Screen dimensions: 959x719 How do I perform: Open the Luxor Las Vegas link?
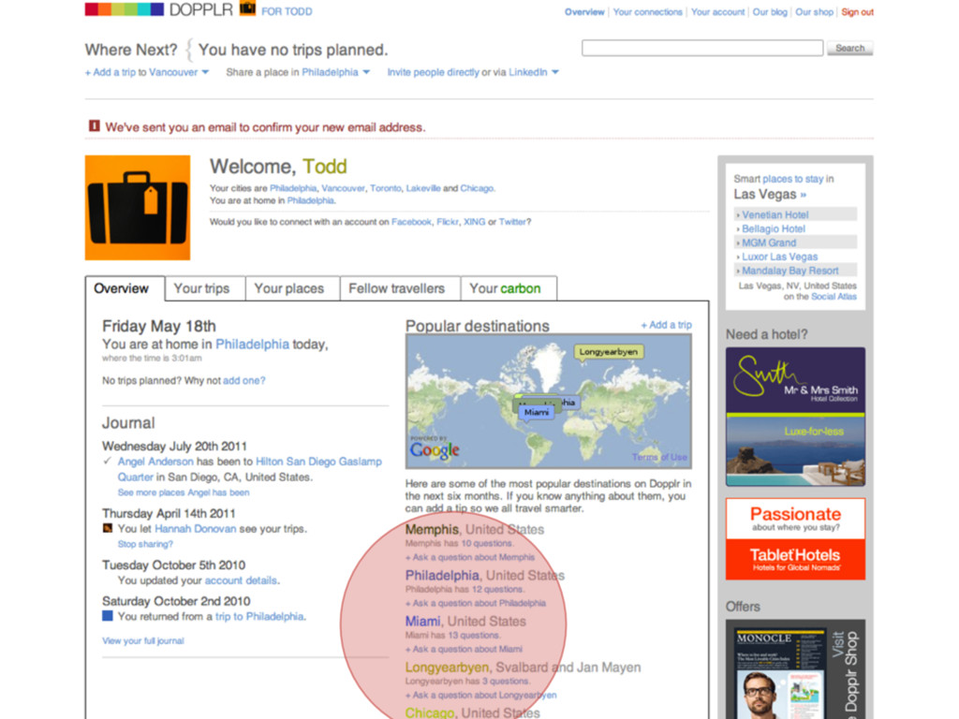780,257
